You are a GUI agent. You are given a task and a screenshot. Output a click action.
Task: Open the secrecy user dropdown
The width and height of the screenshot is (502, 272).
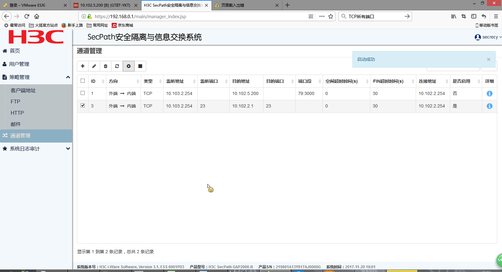[x=488, y=37]
